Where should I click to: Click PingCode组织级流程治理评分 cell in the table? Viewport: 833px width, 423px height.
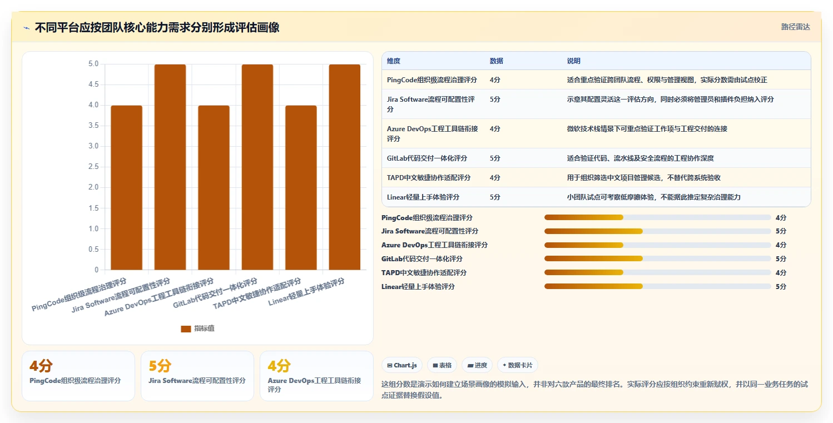tap(432, 80)
